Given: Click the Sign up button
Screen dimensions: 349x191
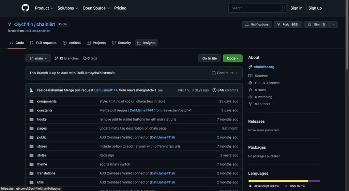Looking at the screenshot, I should [315, 8].
